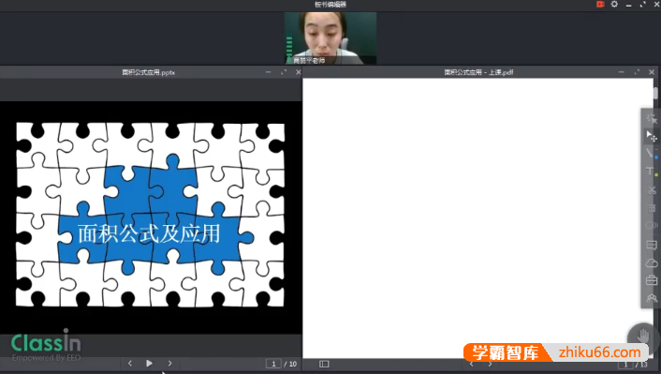Maximize the pptx window

[x=284, y=72]
